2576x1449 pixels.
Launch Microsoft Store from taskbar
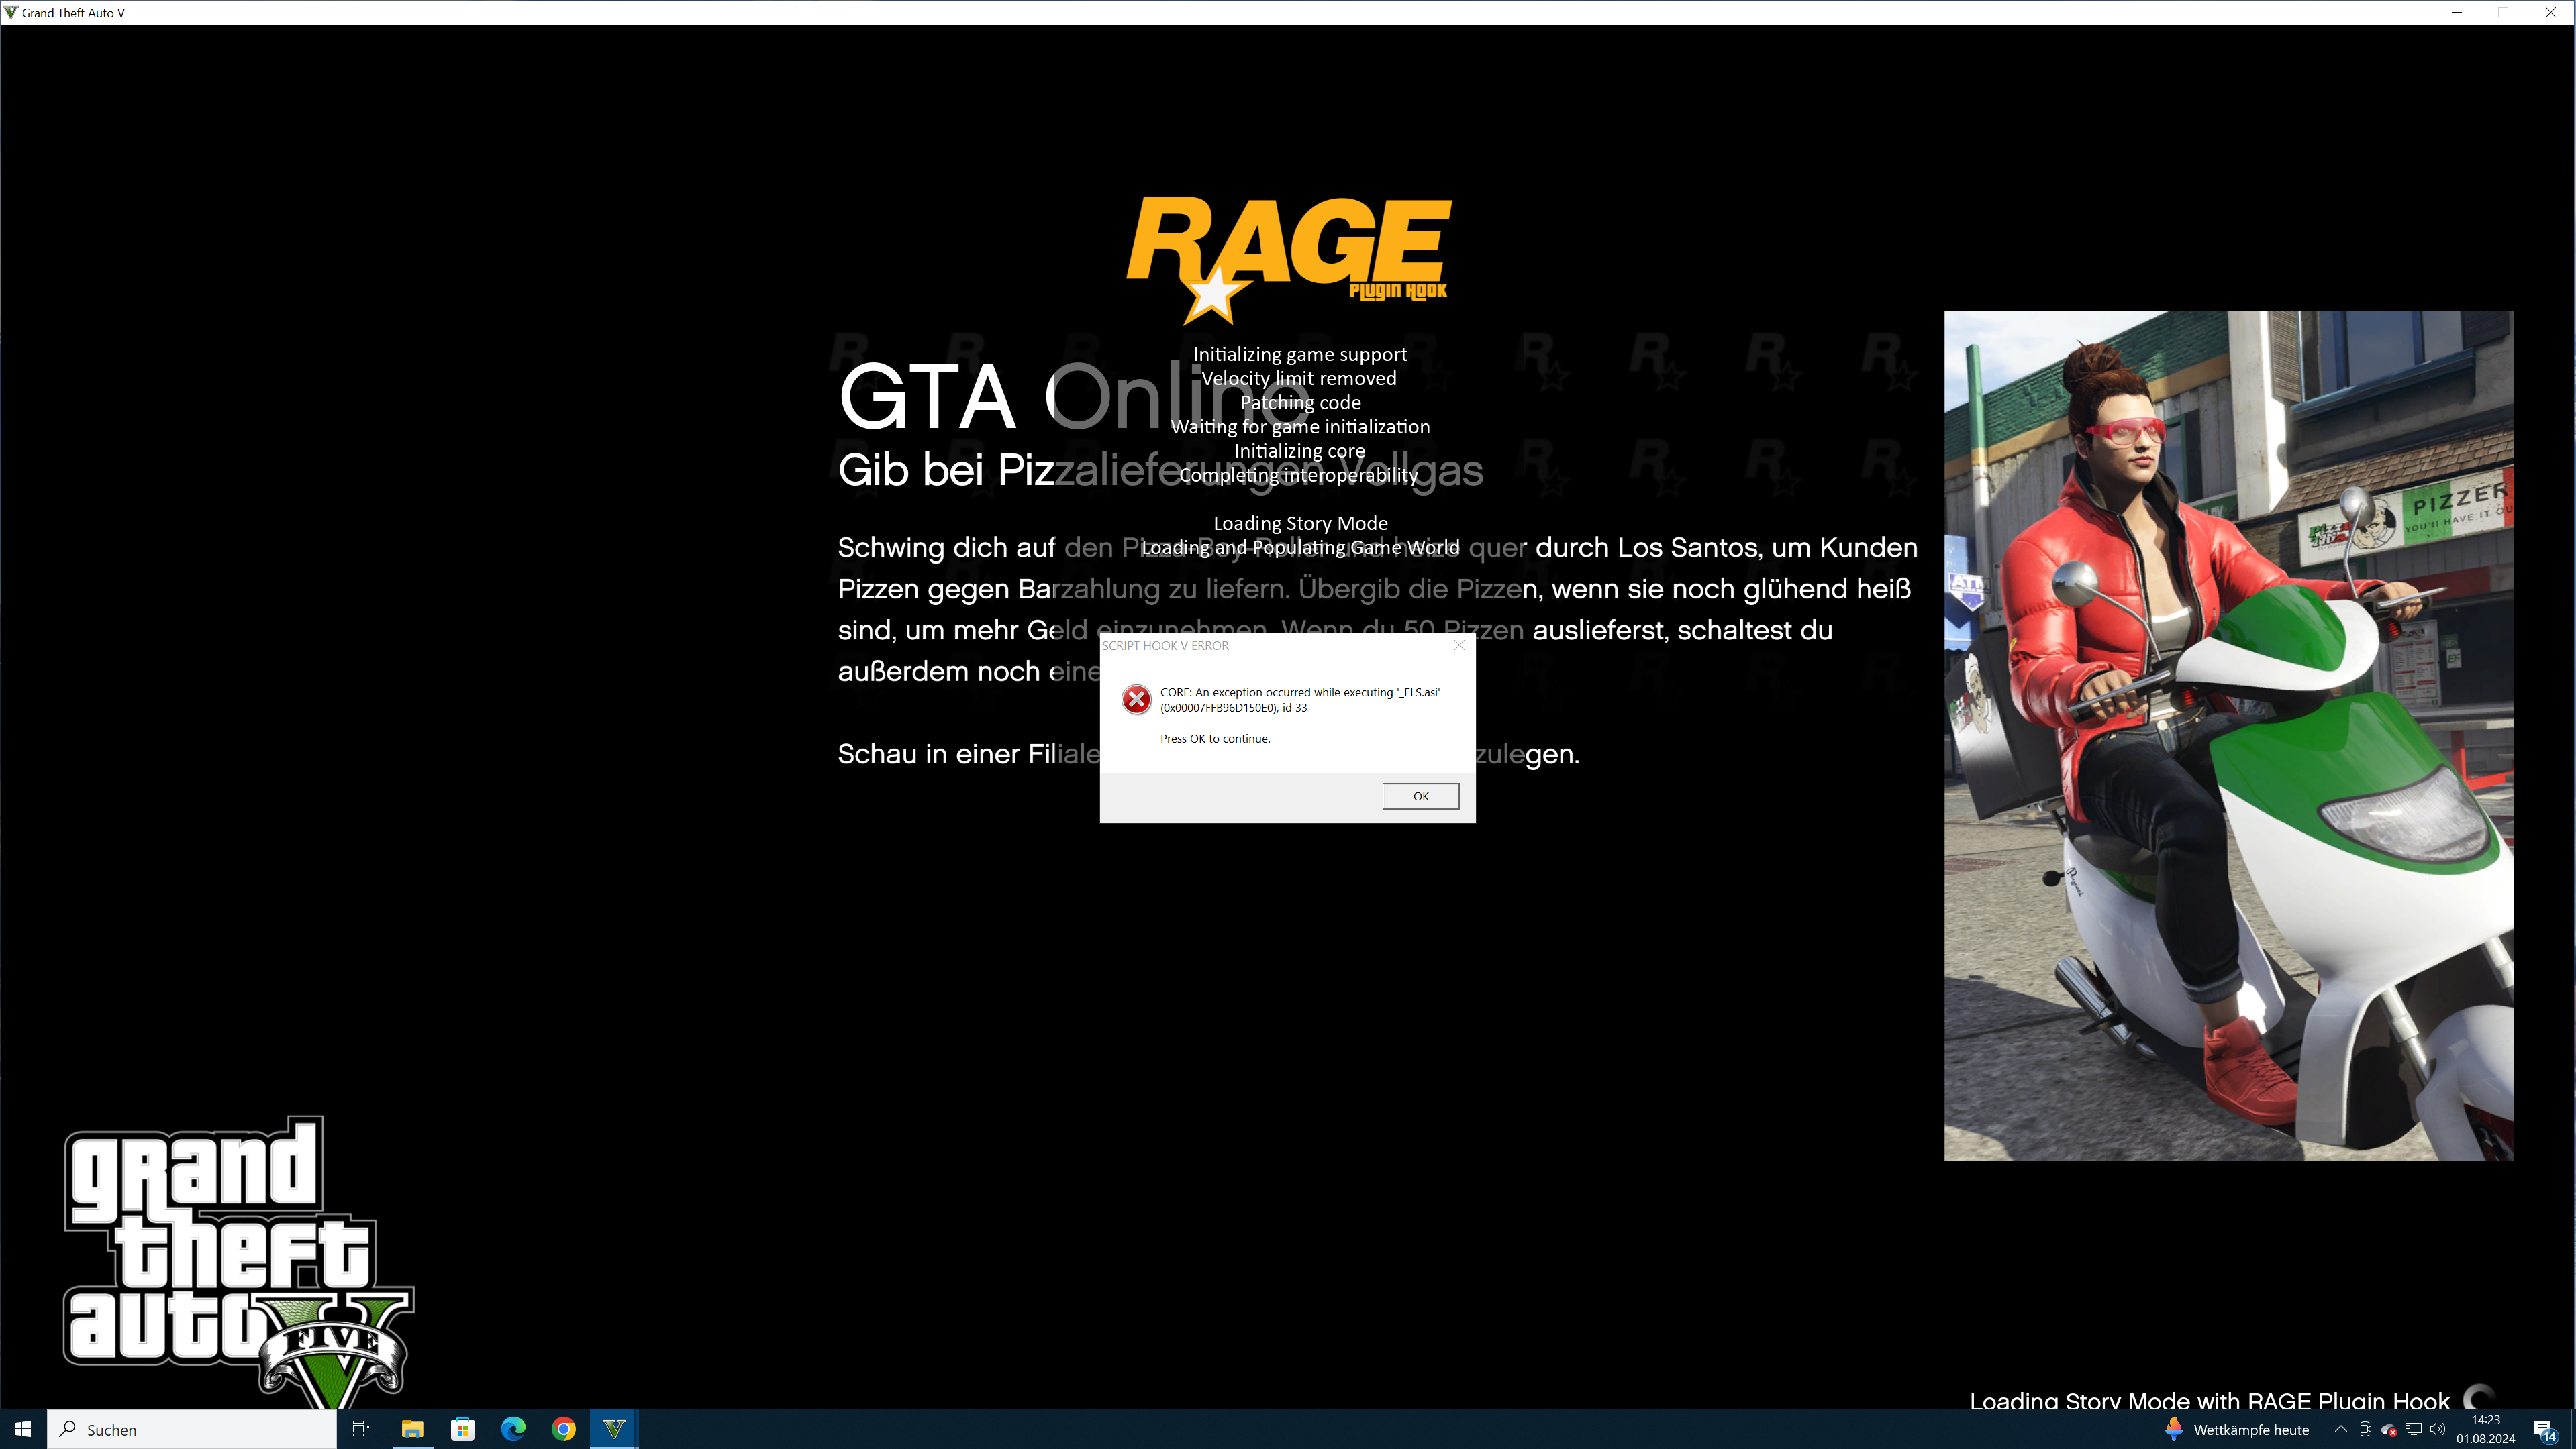point(463,1429)
